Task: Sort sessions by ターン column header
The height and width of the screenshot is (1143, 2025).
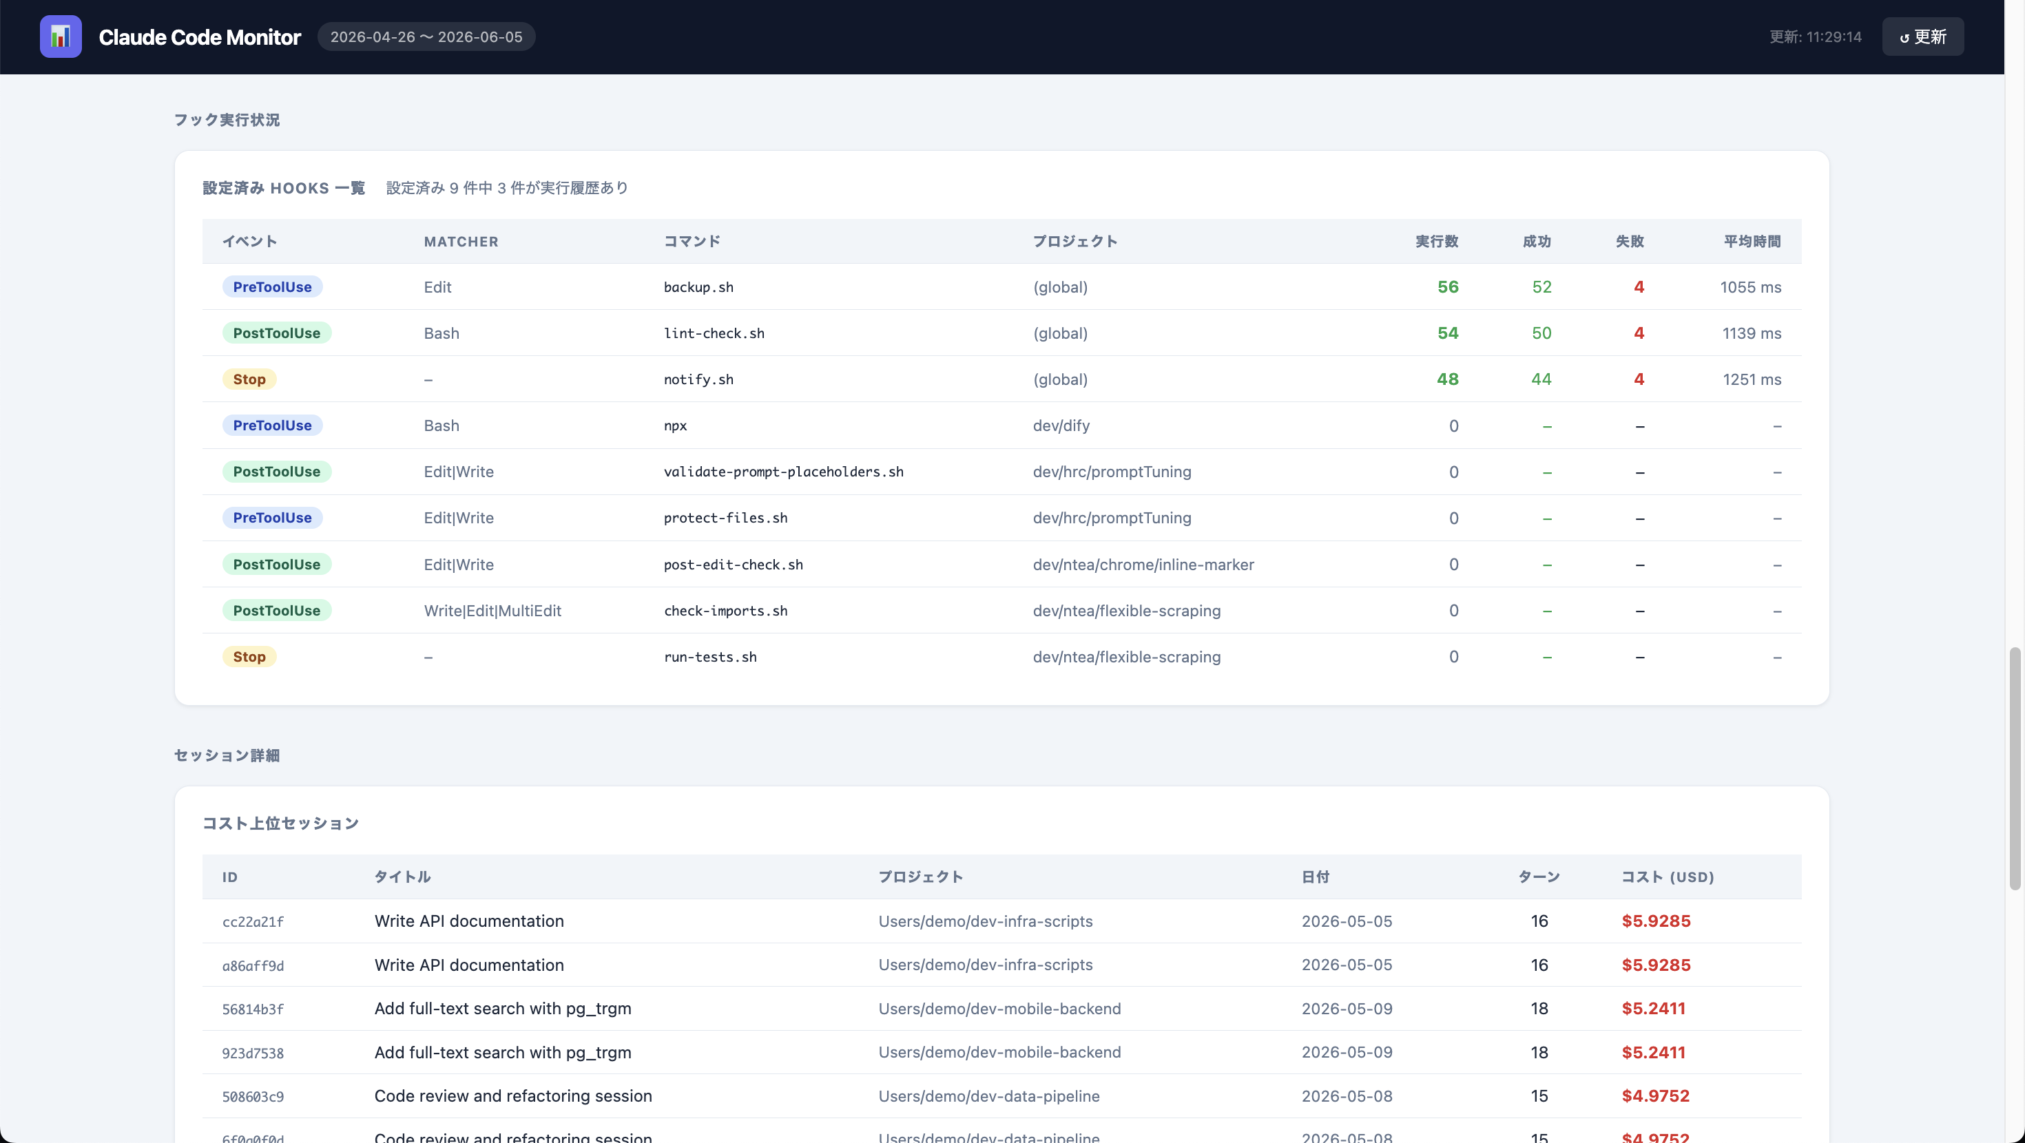Action: (1539, 877)
